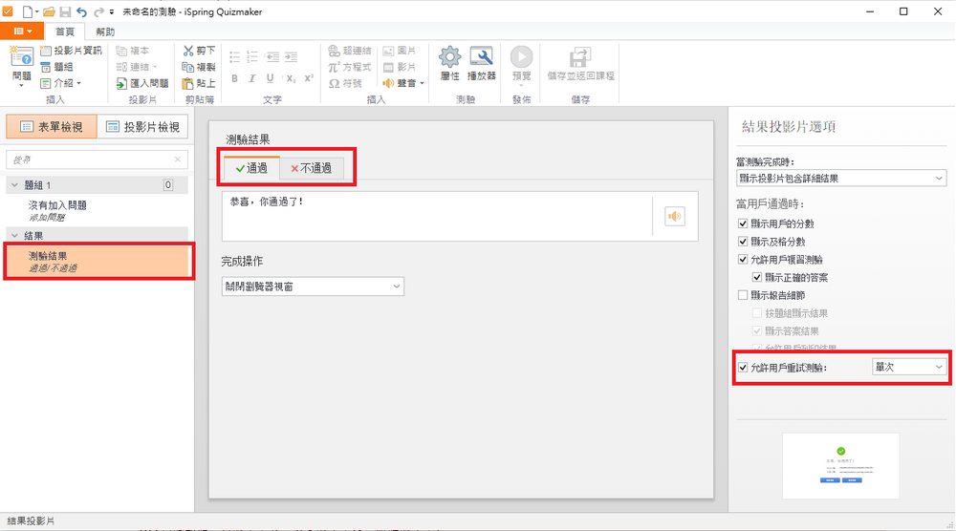Collapse the 題組 1 section
Viewport: 956px width, 531px height.
pyautogui.click(x=14, y=184)
